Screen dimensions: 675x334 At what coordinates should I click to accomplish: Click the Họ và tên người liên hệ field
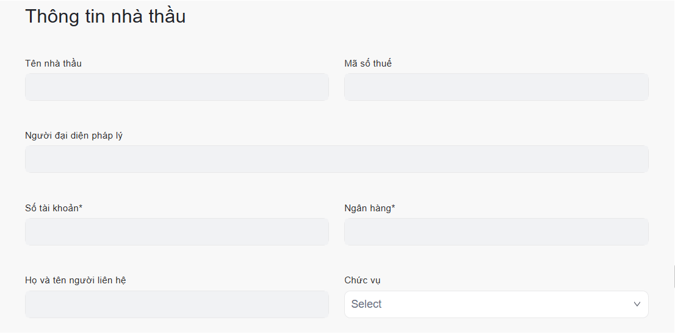[x=176, y=304]
